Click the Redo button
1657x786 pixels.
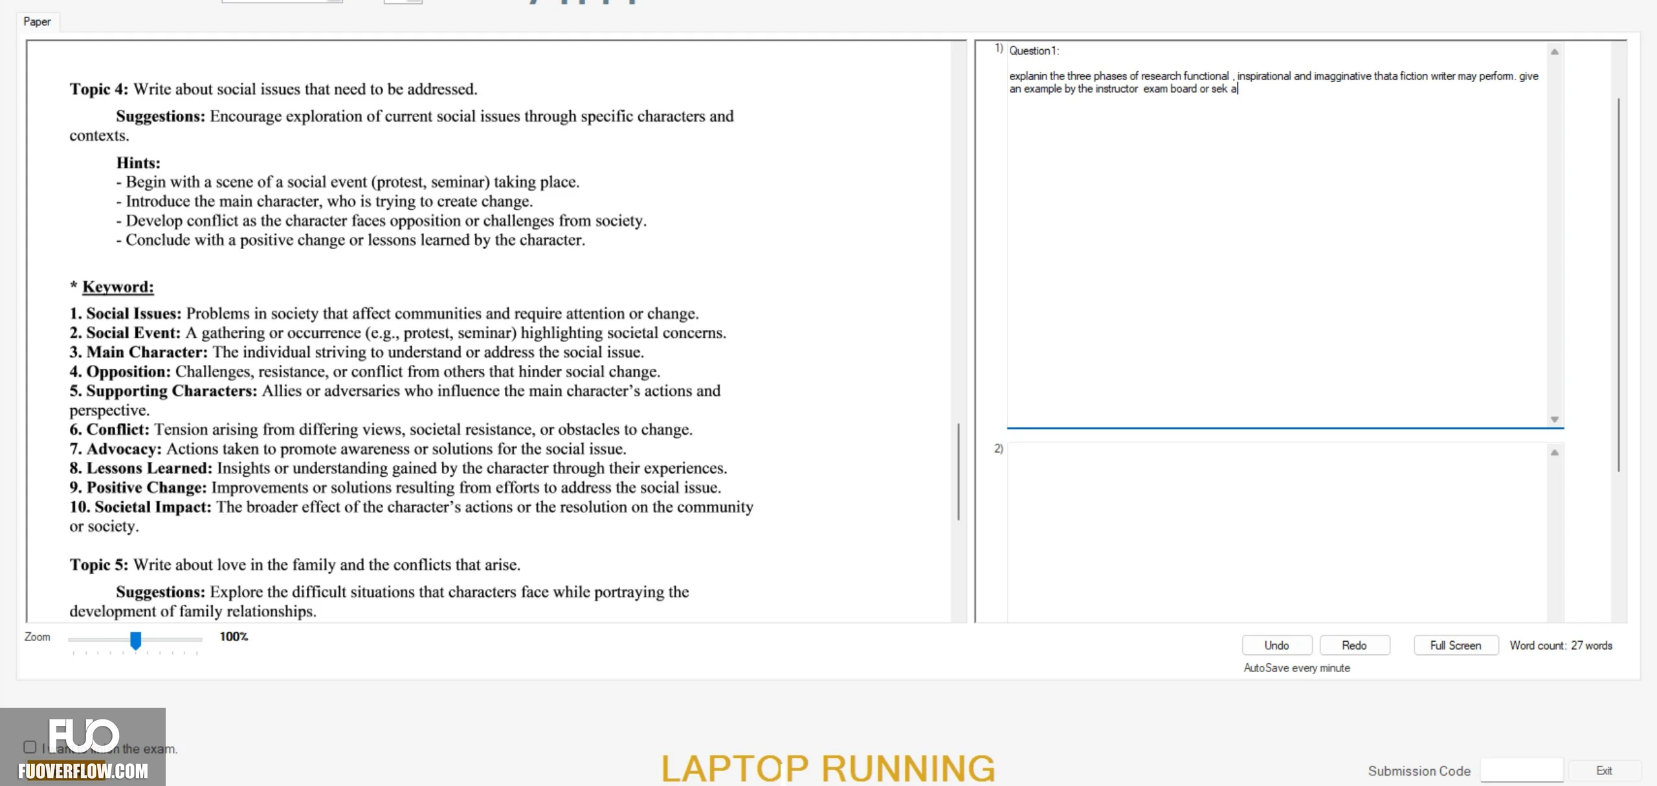1354,645
